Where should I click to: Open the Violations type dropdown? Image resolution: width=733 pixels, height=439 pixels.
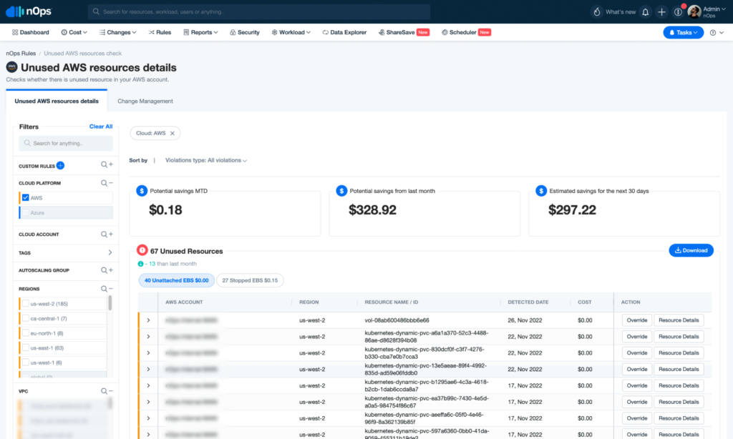[x=206, y=161]
